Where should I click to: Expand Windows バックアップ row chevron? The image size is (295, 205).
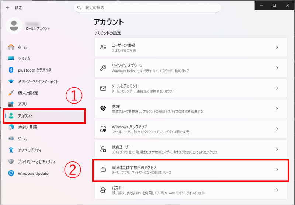(277, 129)
